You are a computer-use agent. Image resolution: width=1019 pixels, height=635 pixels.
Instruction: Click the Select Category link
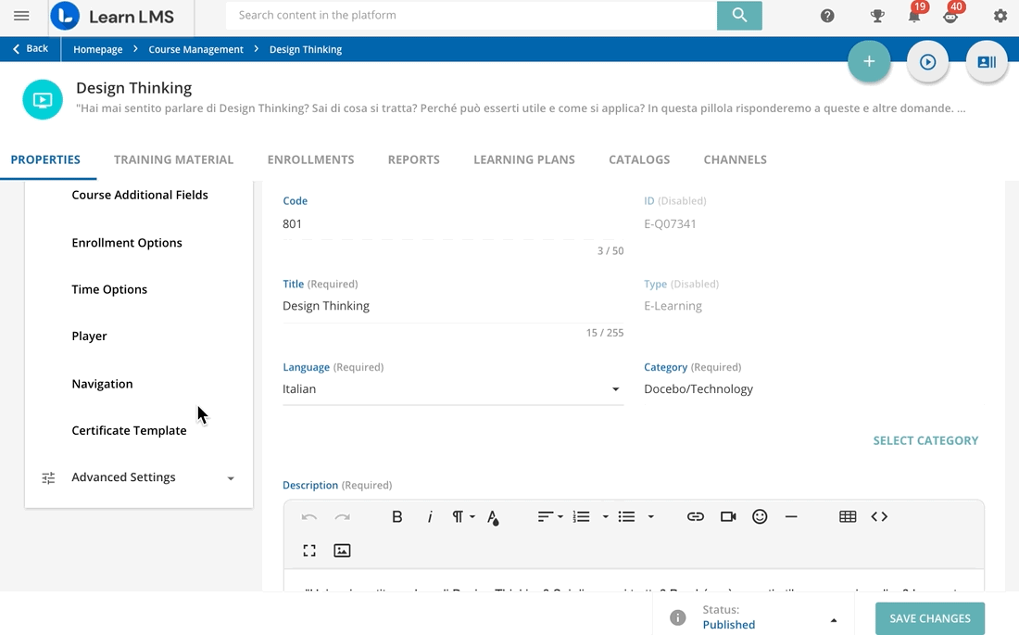click(925, 440)
